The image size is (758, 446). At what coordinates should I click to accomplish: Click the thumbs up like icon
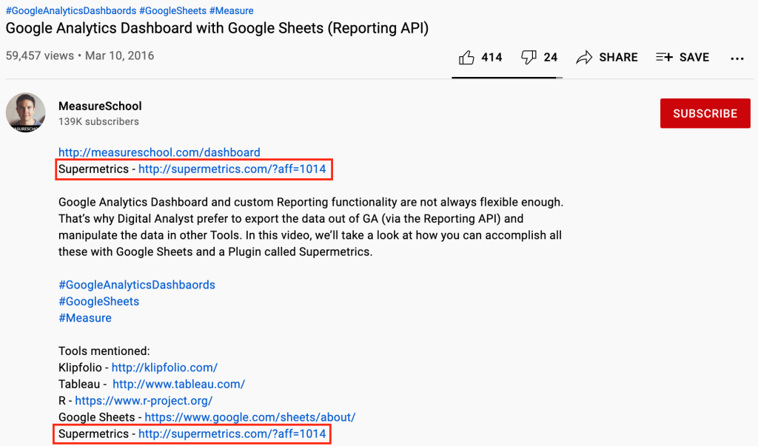click(x=466, y=58)
